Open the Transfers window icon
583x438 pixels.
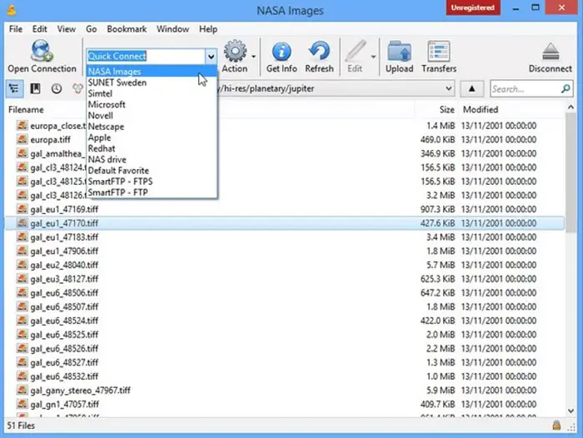tap(439, 52)
